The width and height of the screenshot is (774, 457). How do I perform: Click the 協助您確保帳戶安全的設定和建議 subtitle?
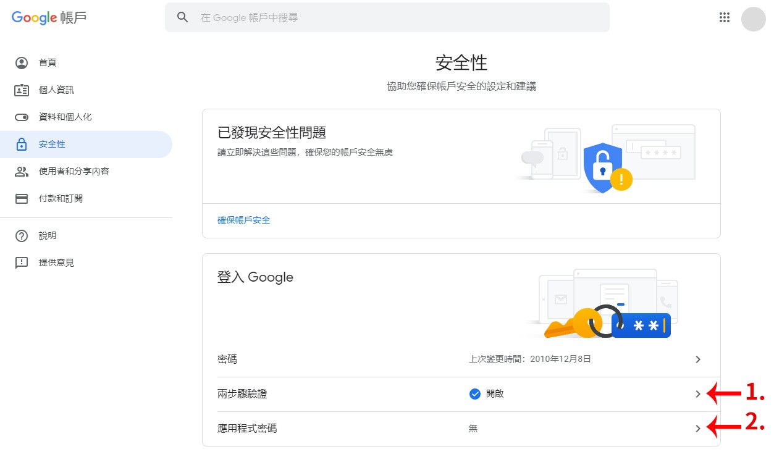[x=461, y=86]
